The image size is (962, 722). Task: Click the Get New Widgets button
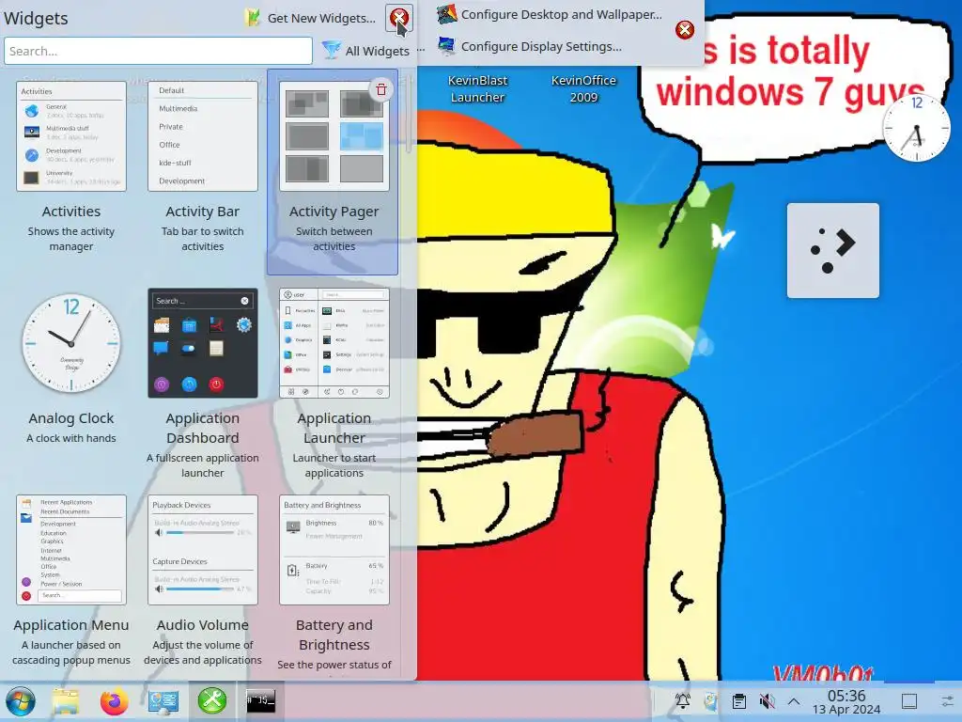[x=310, y=18]
